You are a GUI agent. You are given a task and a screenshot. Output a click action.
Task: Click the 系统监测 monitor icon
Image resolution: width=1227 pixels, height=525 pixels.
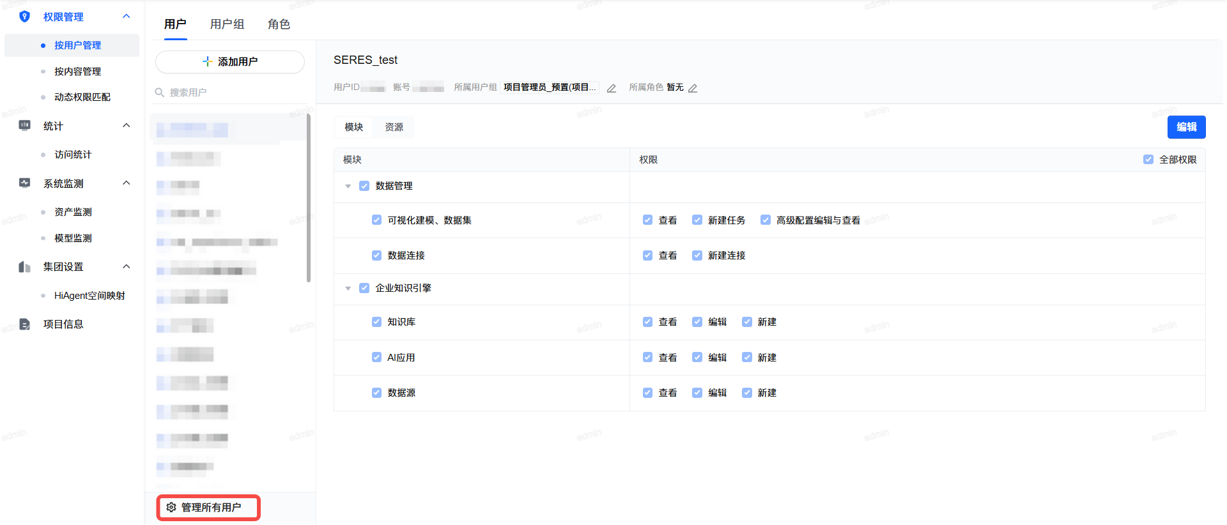pos(24,183)
